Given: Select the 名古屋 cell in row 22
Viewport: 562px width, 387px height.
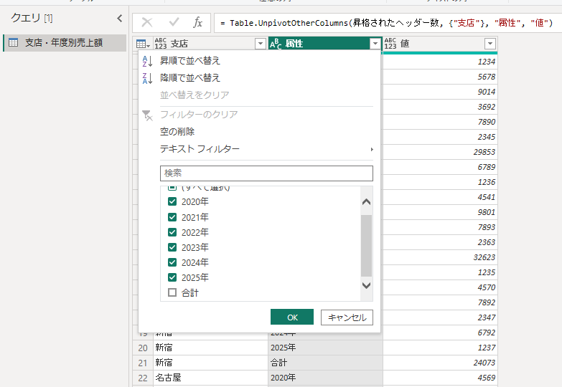Looking at the screenshot, I should pos(211,378).
